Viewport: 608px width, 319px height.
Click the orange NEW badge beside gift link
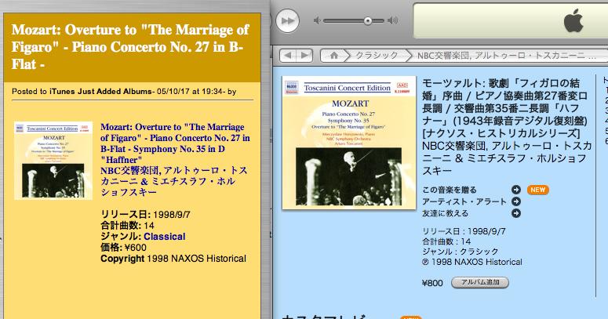[538, 190]
